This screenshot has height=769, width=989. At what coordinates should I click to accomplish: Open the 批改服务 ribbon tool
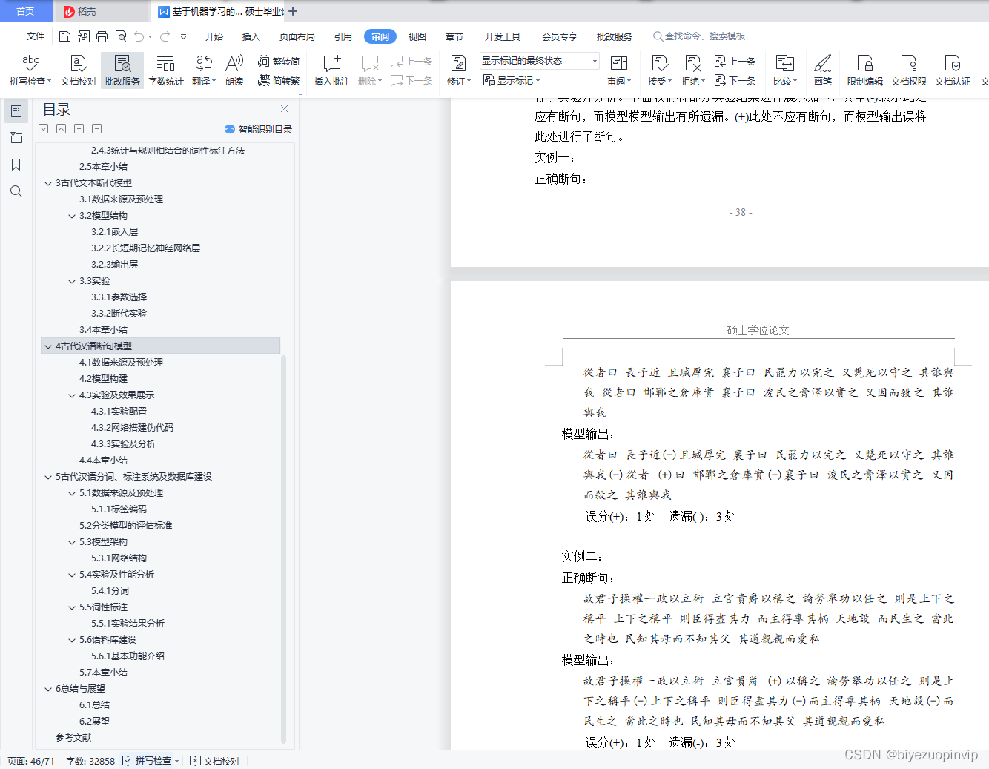[x=122, y=70]
